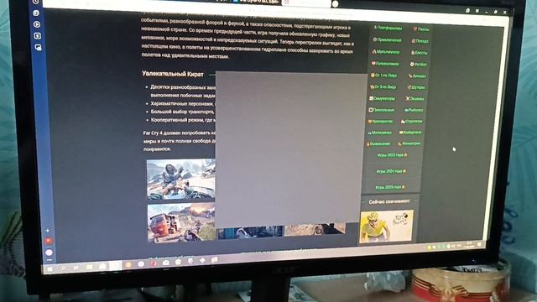Open the Головоломки category
Screen dimensions: 537x302
[385, 64]
